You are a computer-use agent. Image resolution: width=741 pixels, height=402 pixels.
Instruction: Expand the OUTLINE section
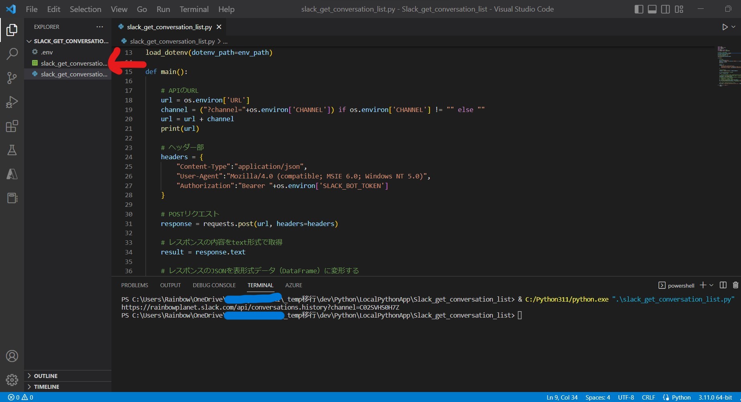pos(68,376)
